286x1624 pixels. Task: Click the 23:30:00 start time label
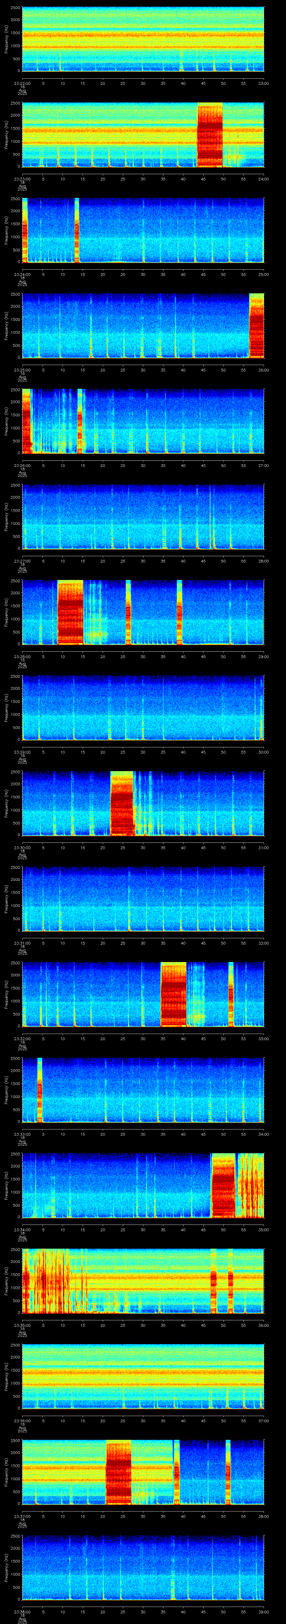point(22,848)
